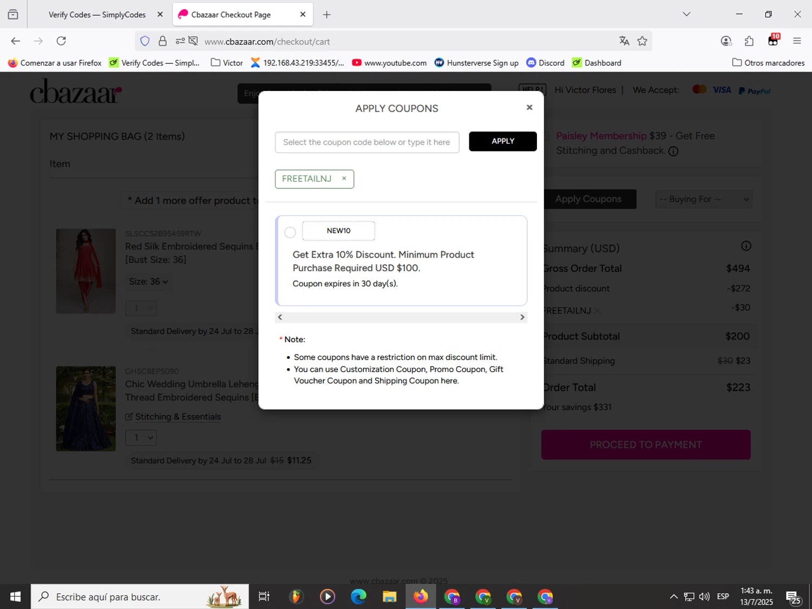Viewport: 812px width, 609px height.
Task: Open Firefox tracking protection shield
Action: tap(145, 41)
